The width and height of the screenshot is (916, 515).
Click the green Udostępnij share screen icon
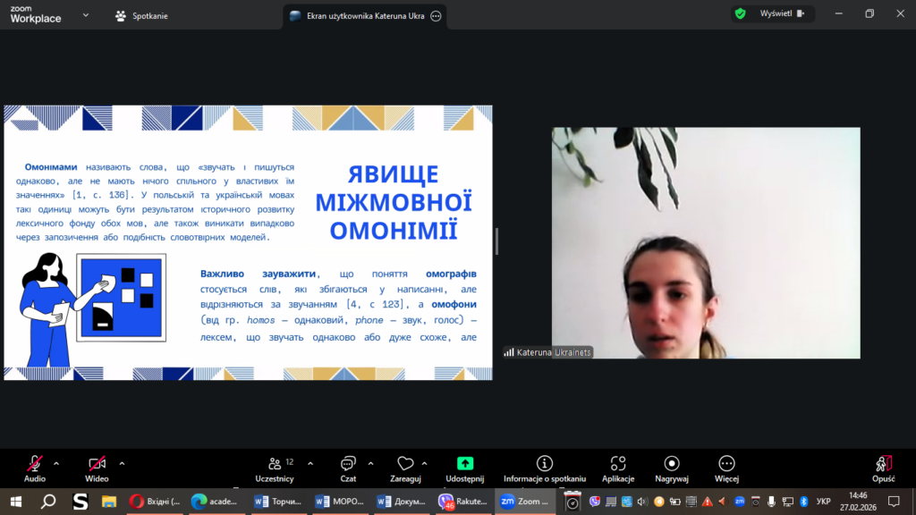pyautogui.click(x=464, y=464)
